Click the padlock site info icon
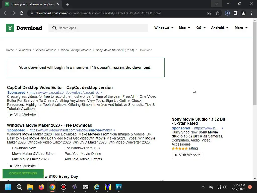The image size is (257, 193). pos(32,13)
